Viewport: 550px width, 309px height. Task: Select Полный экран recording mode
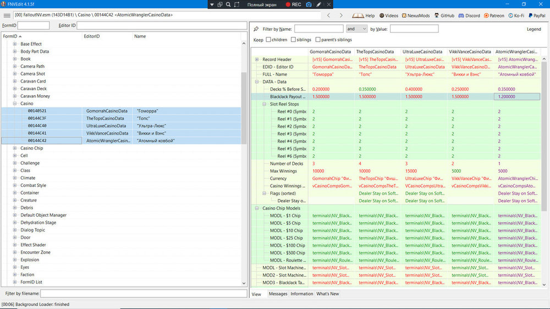click(262, 4)
